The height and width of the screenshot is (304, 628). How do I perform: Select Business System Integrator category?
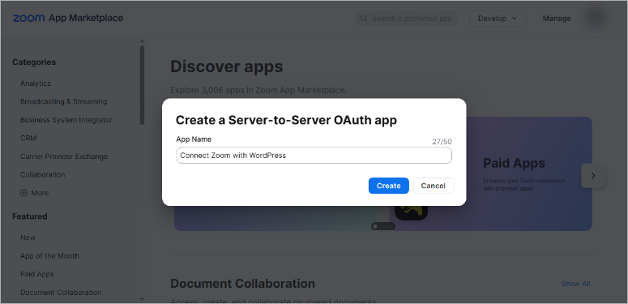tap(66, 120)
